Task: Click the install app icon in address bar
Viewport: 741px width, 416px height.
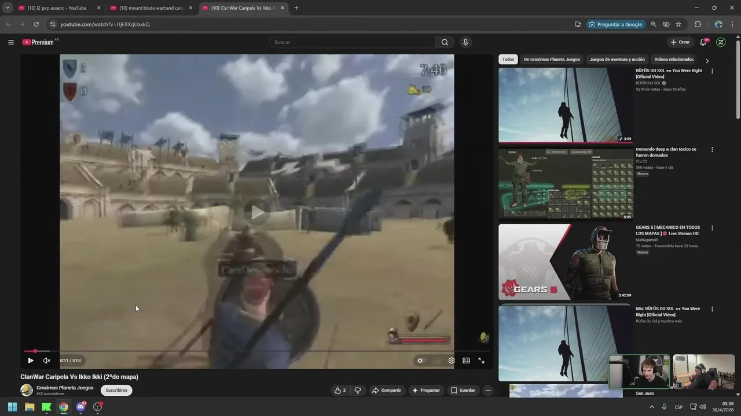Action: pos(578,24)
